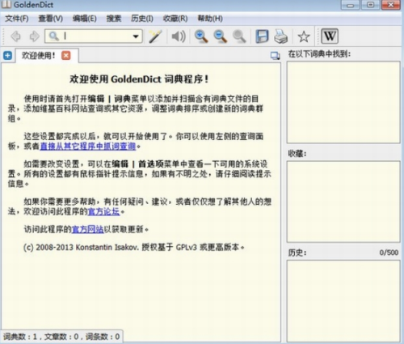The image size is (404, 344).
Task: Close the 欢迎使用! tab
Action: click(x=66, y=55)
